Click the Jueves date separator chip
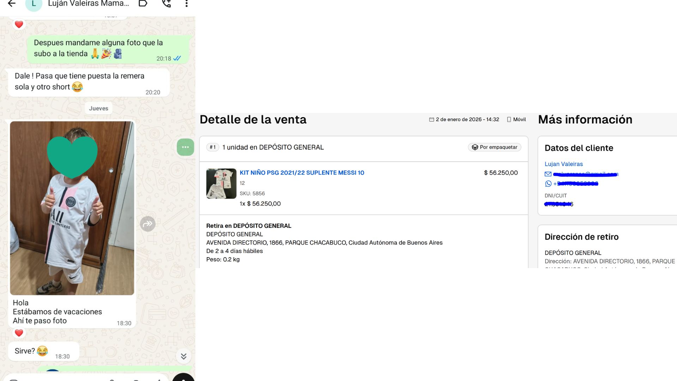This screenshot has height=381, width=677. click(98, 108)
